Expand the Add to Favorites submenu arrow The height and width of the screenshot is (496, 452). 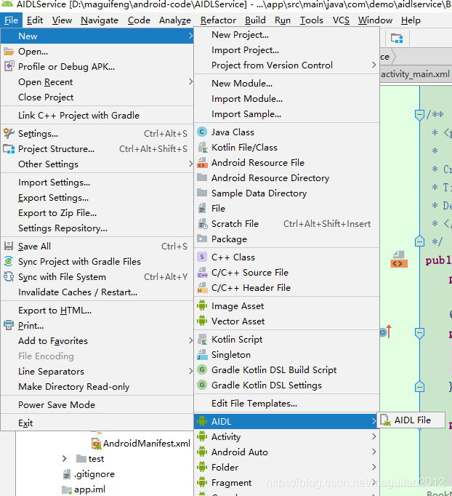[190, 340]
